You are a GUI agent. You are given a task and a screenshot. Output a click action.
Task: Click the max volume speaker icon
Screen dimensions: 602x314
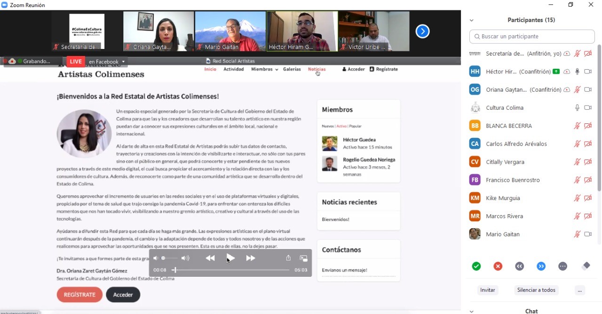point(185,258)
